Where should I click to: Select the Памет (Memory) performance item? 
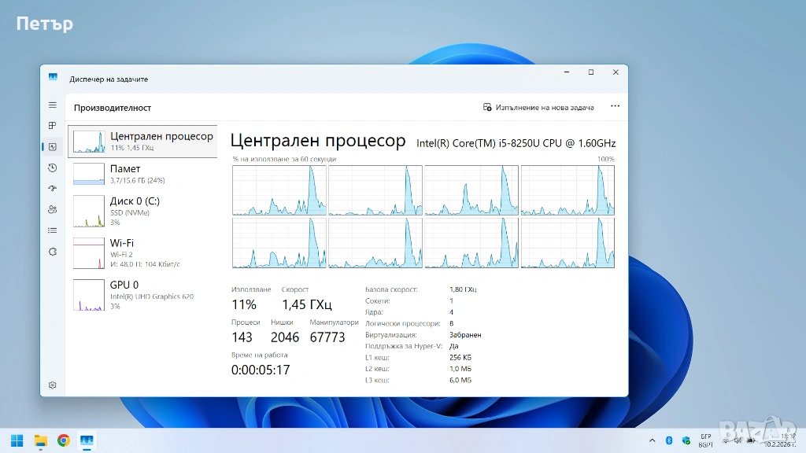click(x=142, y=174)
